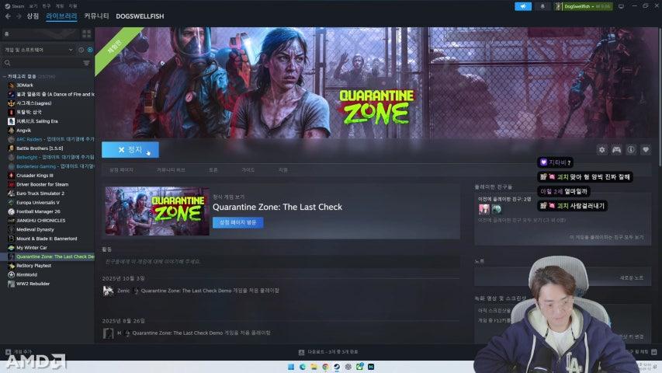The width and height of the screenshot is (662, 373).
Task: Go to the Community (커뮤니티) tab
Action: 96,16
